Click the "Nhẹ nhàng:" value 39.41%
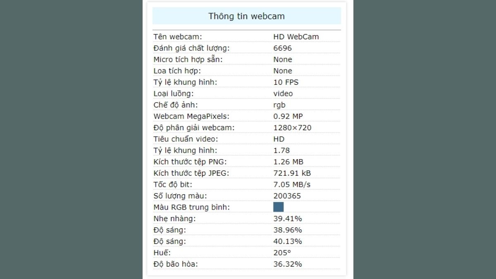Image resolution: width=496 pixels, height=279 pixels. [287, 218]
